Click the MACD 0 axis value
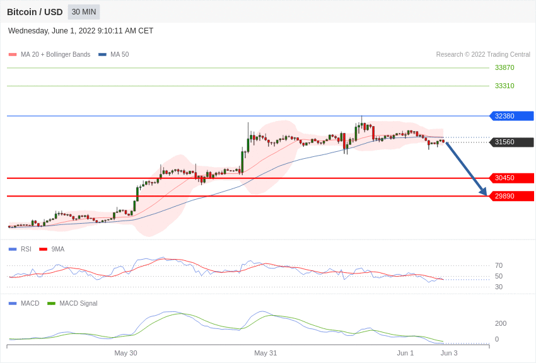 pos(497,339)
